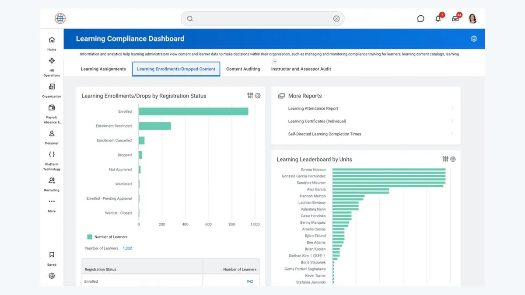The width and height of the screenshot is (525, 295).
Task: Collapse the dashboard description with chevron
Action: tap(275, 62)
